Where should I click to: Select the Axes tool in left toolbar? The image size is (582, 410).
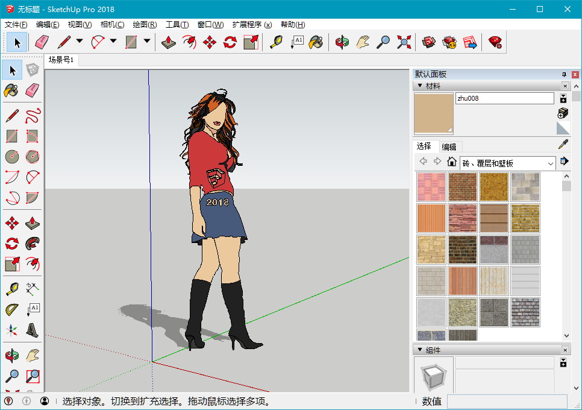12,330
